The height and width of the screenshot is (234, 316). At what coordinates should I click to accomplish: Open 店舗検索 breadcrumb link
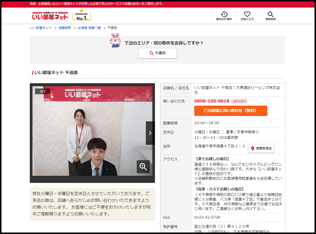click(65, 28)
